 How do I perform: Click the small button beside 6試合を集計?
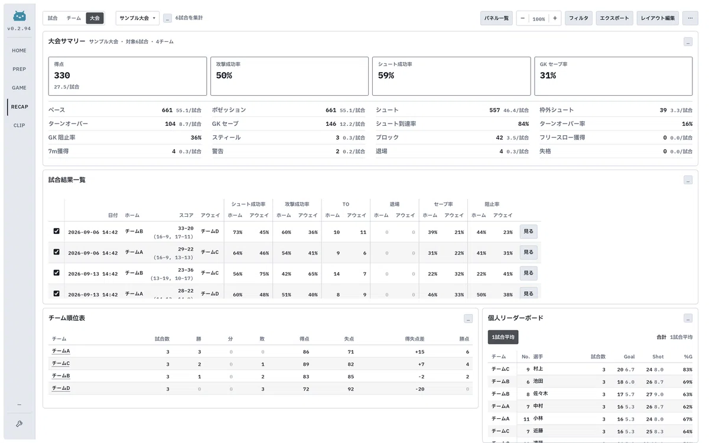(x=167, y=18)
